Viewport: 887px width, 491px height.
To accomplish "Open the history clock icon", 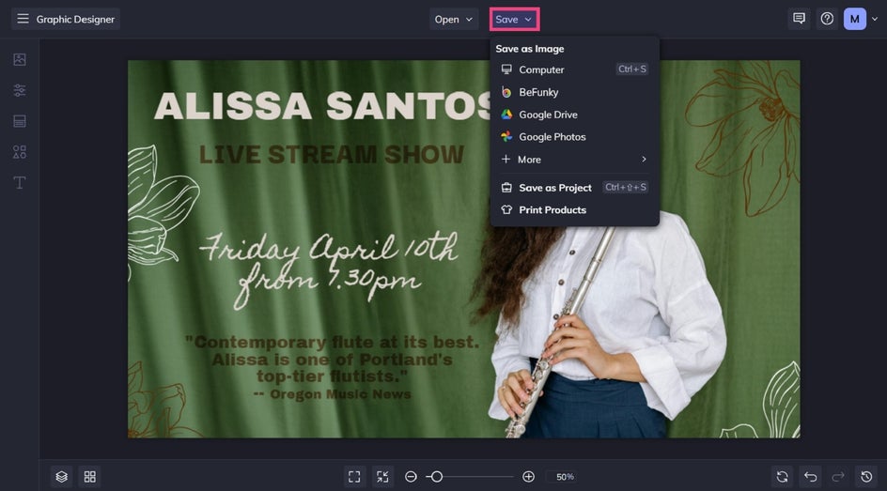I will 866,477.
